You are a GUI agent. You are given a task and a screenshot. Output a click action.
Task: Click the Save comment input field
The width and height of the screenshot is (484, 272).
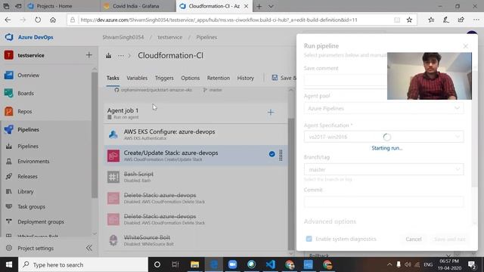click(x=345, y=80)
